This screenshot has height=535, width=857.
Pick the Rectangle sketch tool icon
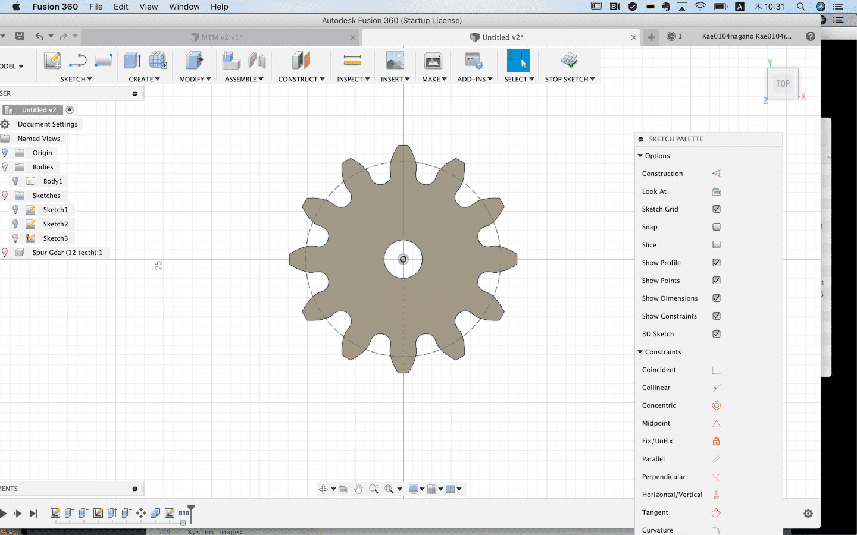point(103,61)
